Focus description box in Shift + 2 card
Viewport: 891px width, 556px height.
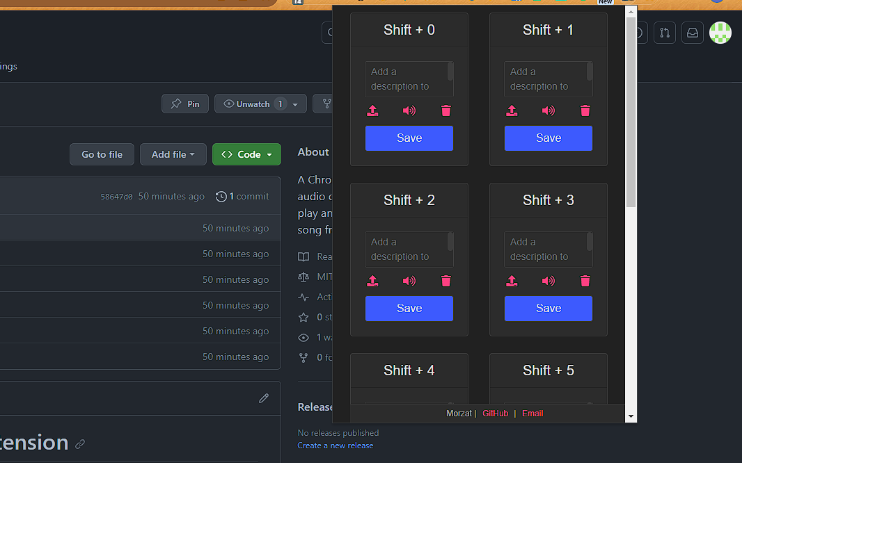[409, 250]
